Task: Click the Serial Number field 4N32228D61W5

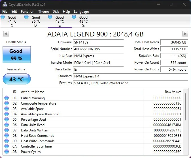Action: click(98, 49)
